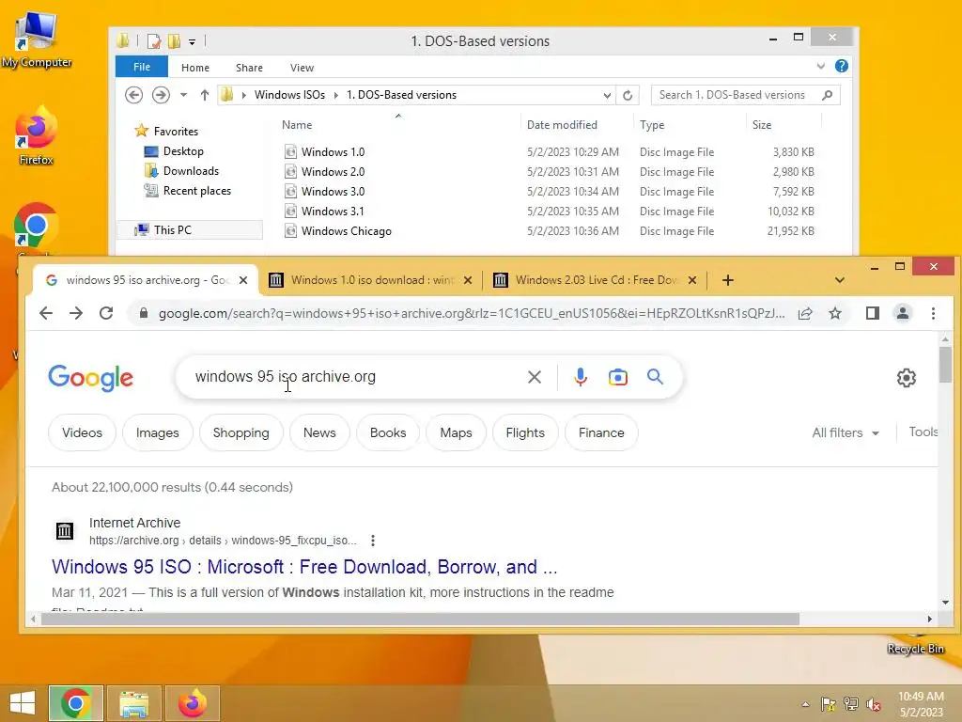Switch to Firefox in the taskbar
The height and width of the screenshot is (722, 962).
(x=192, y=703)
